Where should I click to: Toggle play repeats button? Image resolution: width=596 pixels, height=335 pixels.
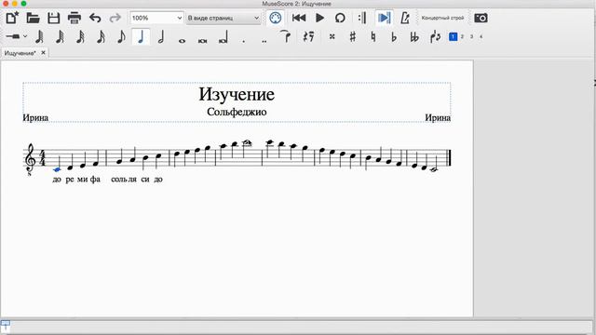(362, 18)
